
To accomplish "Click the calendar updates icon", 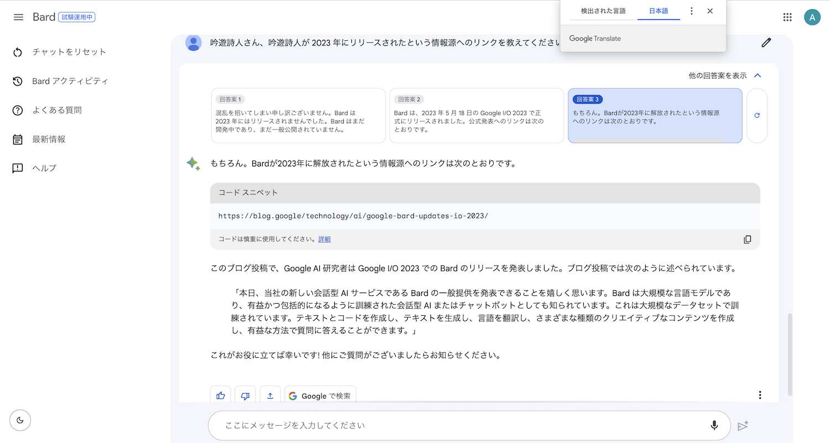I will (18, 139).
